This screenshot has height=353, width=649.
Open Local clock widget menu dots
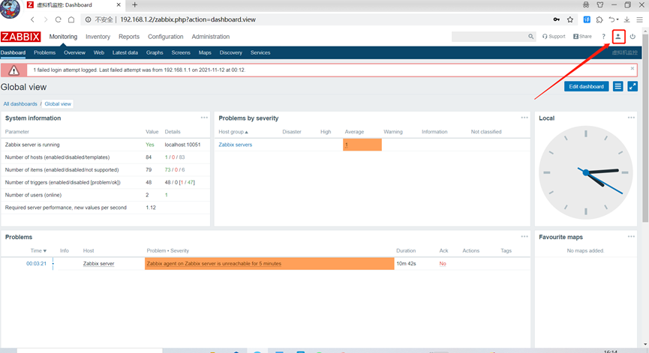pos(631,118)
